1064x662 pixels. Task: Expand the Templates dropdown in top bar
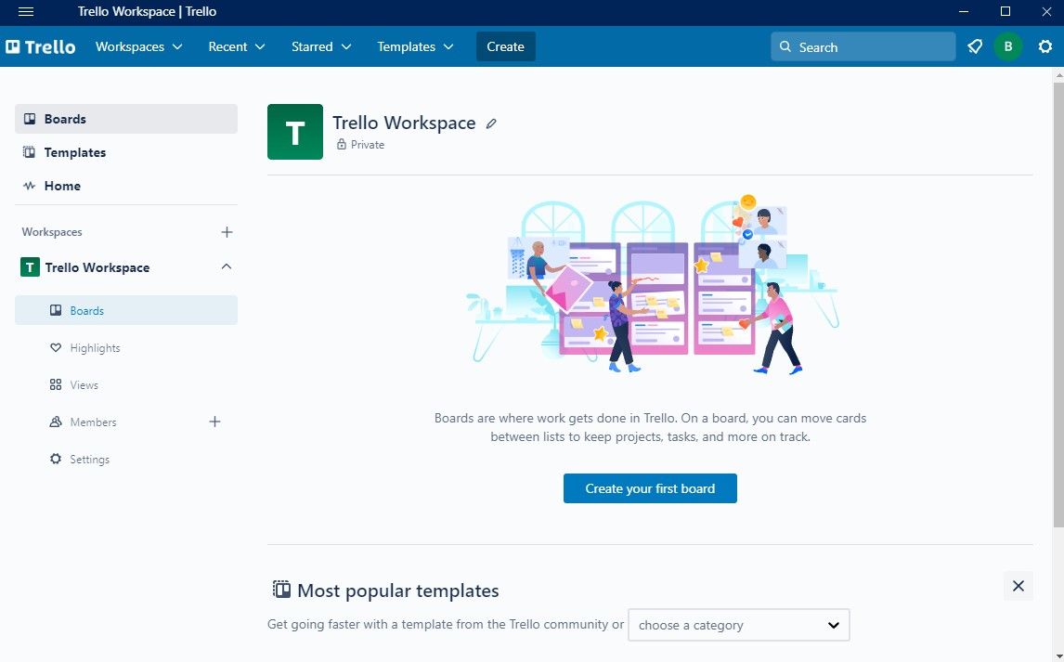415,46
